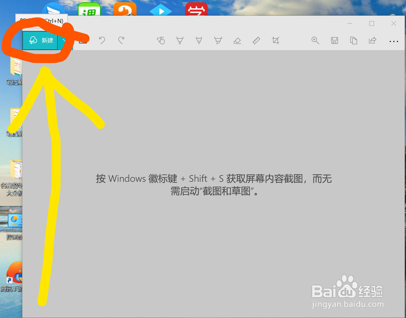The height and width of the screenshot is (318, 406).
Task: Activate the image crop tool
Action: click(x=276, y=41)
